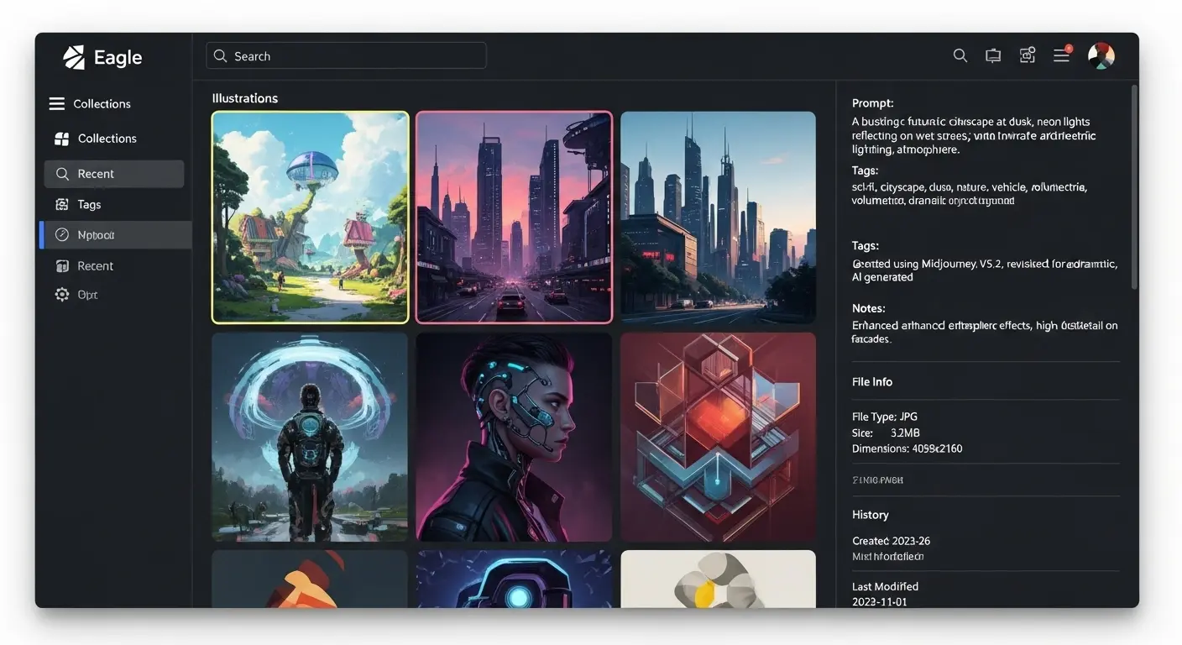Viewport: 1182px width, 645px height.
Task: Select the red geometric hexagon artwork thumbnail
Action: (718, 437)
